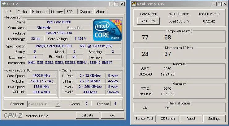Image resolution: width=229 pixels, height=126 pixels.
Task: Click the Intel Core i5 logo
Action: pos(107,30)
